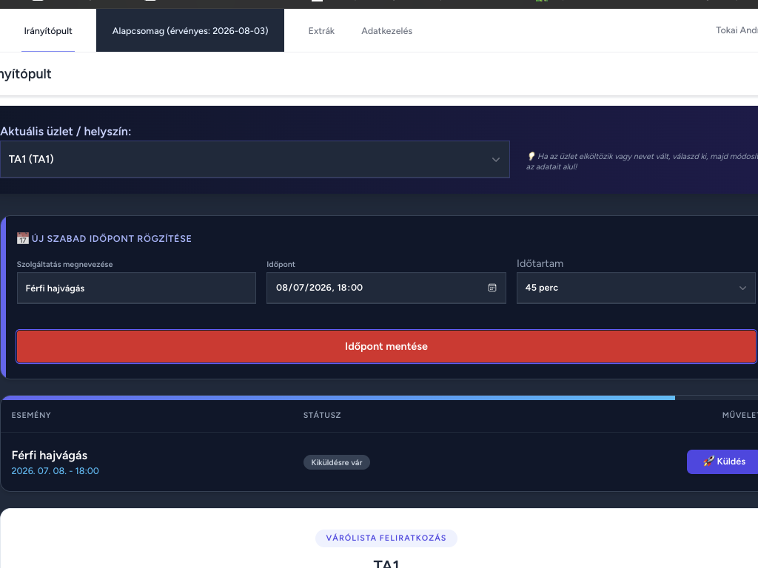Image resolution: width=758 pixels, height=568 pixels.
Task: Click the rocket icon on Küldés button
Action: tap(708, 461)
